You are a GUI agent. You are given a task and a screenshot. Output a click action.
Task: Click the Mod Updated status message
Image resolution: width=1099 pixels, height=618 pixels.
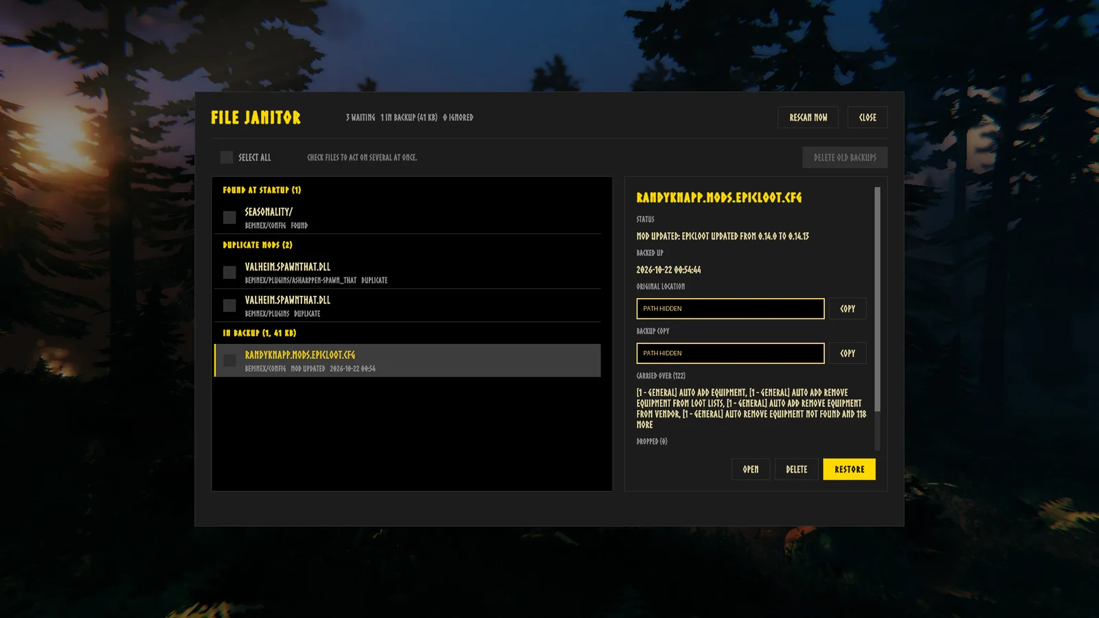click(723, 236)
